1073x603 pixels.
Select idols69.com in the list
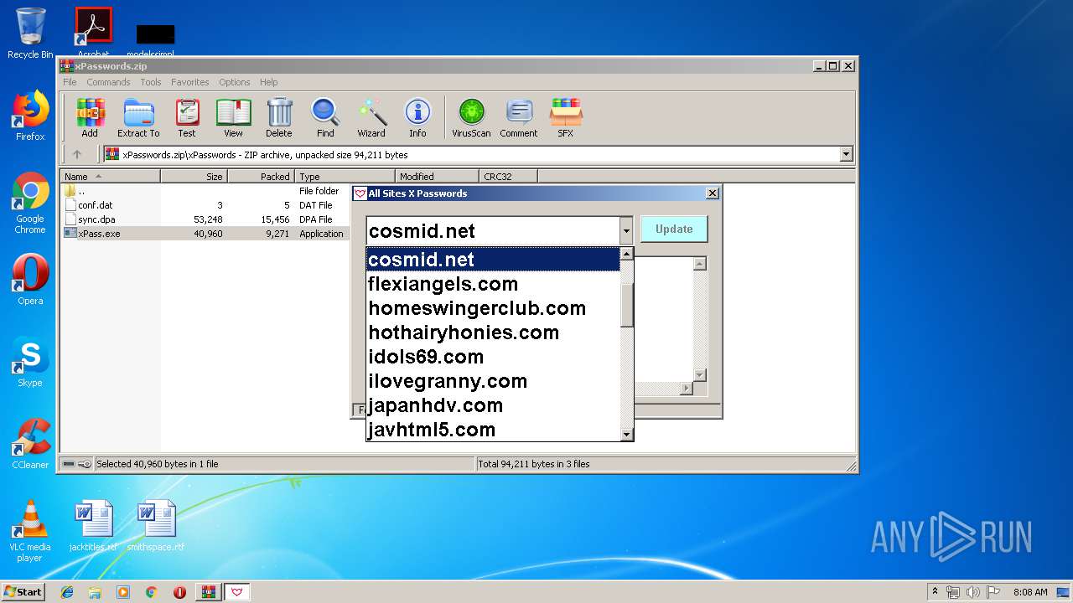point(494,357)
